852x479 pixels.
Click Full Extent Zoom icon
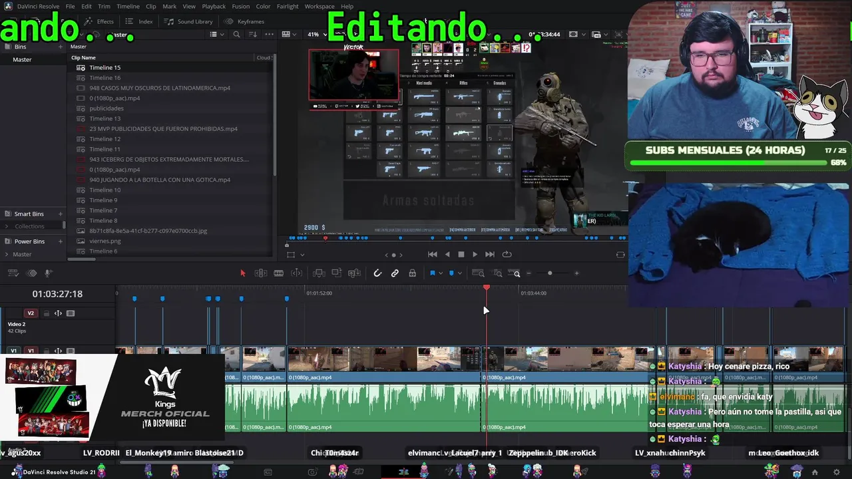(478, 273)
